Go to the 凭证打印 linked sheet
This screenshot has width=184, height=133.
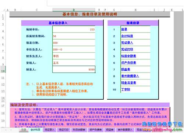[x=127, y=49]
